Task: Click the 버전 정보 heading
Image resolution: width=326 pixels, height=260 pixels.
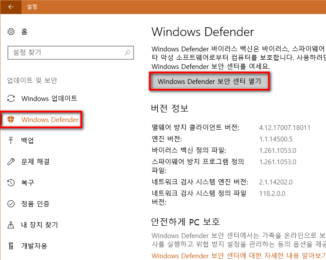Action: (x=170, y=108)
